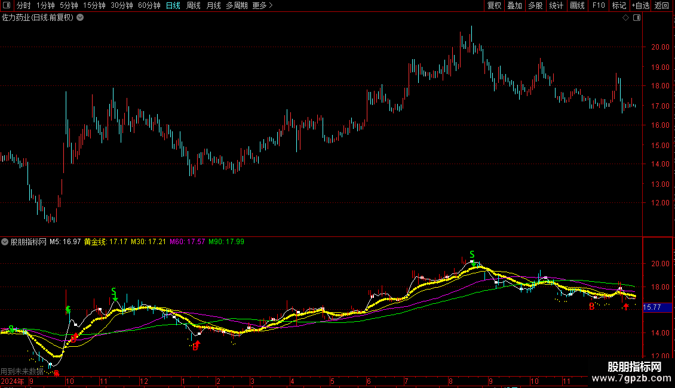The height and width of the screenshot is (388, 675).
Task: Open dropdown beside 佐力药业(日线,前复权) title
Action: coord(80,17)
